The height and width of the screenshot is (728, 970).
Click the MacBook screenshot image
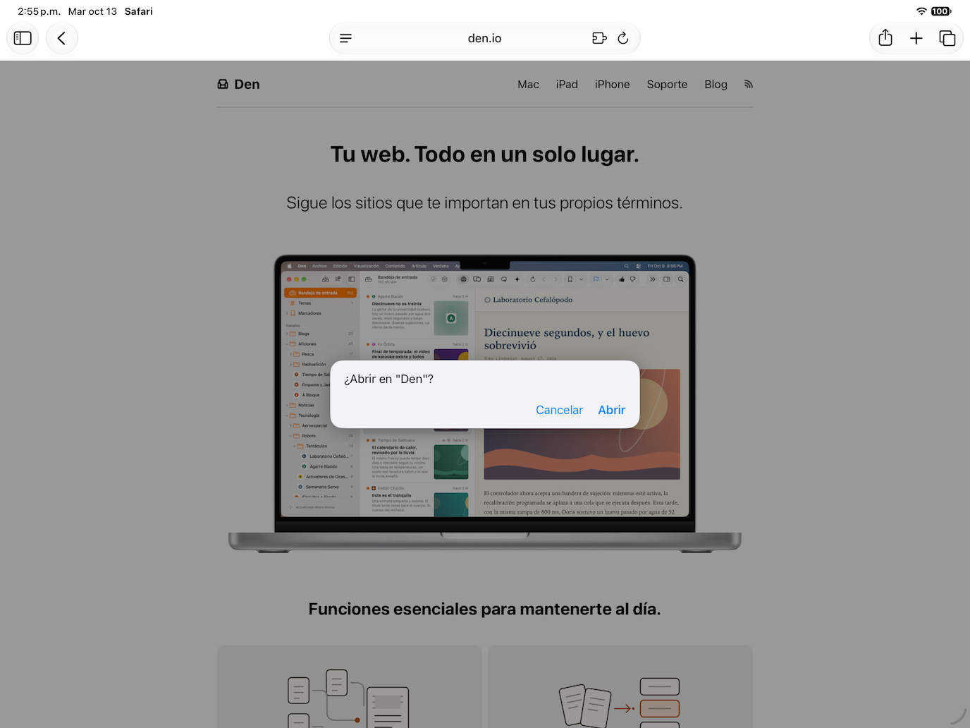485,403
